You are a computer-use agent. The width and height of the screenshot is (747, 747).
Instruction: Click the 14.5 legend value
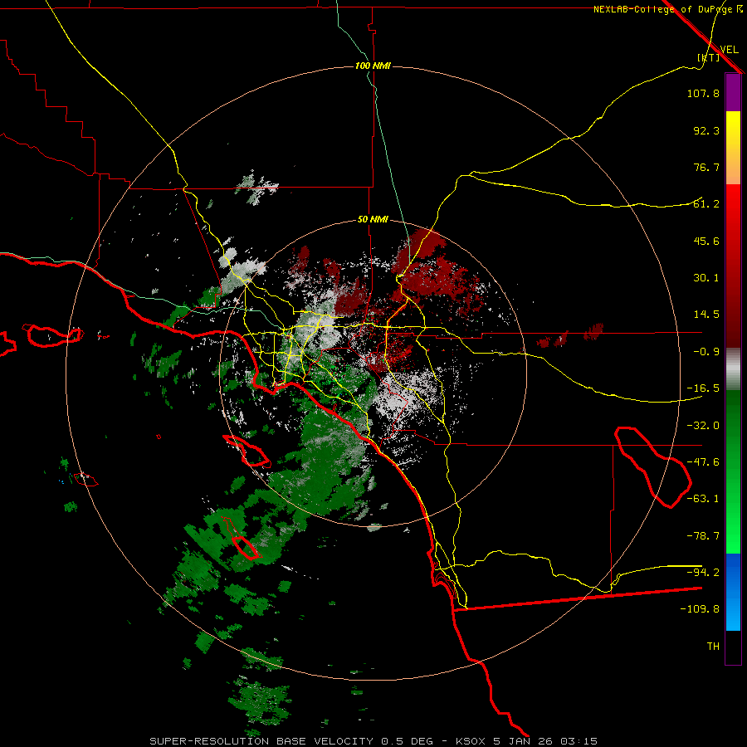coord(706,315)
